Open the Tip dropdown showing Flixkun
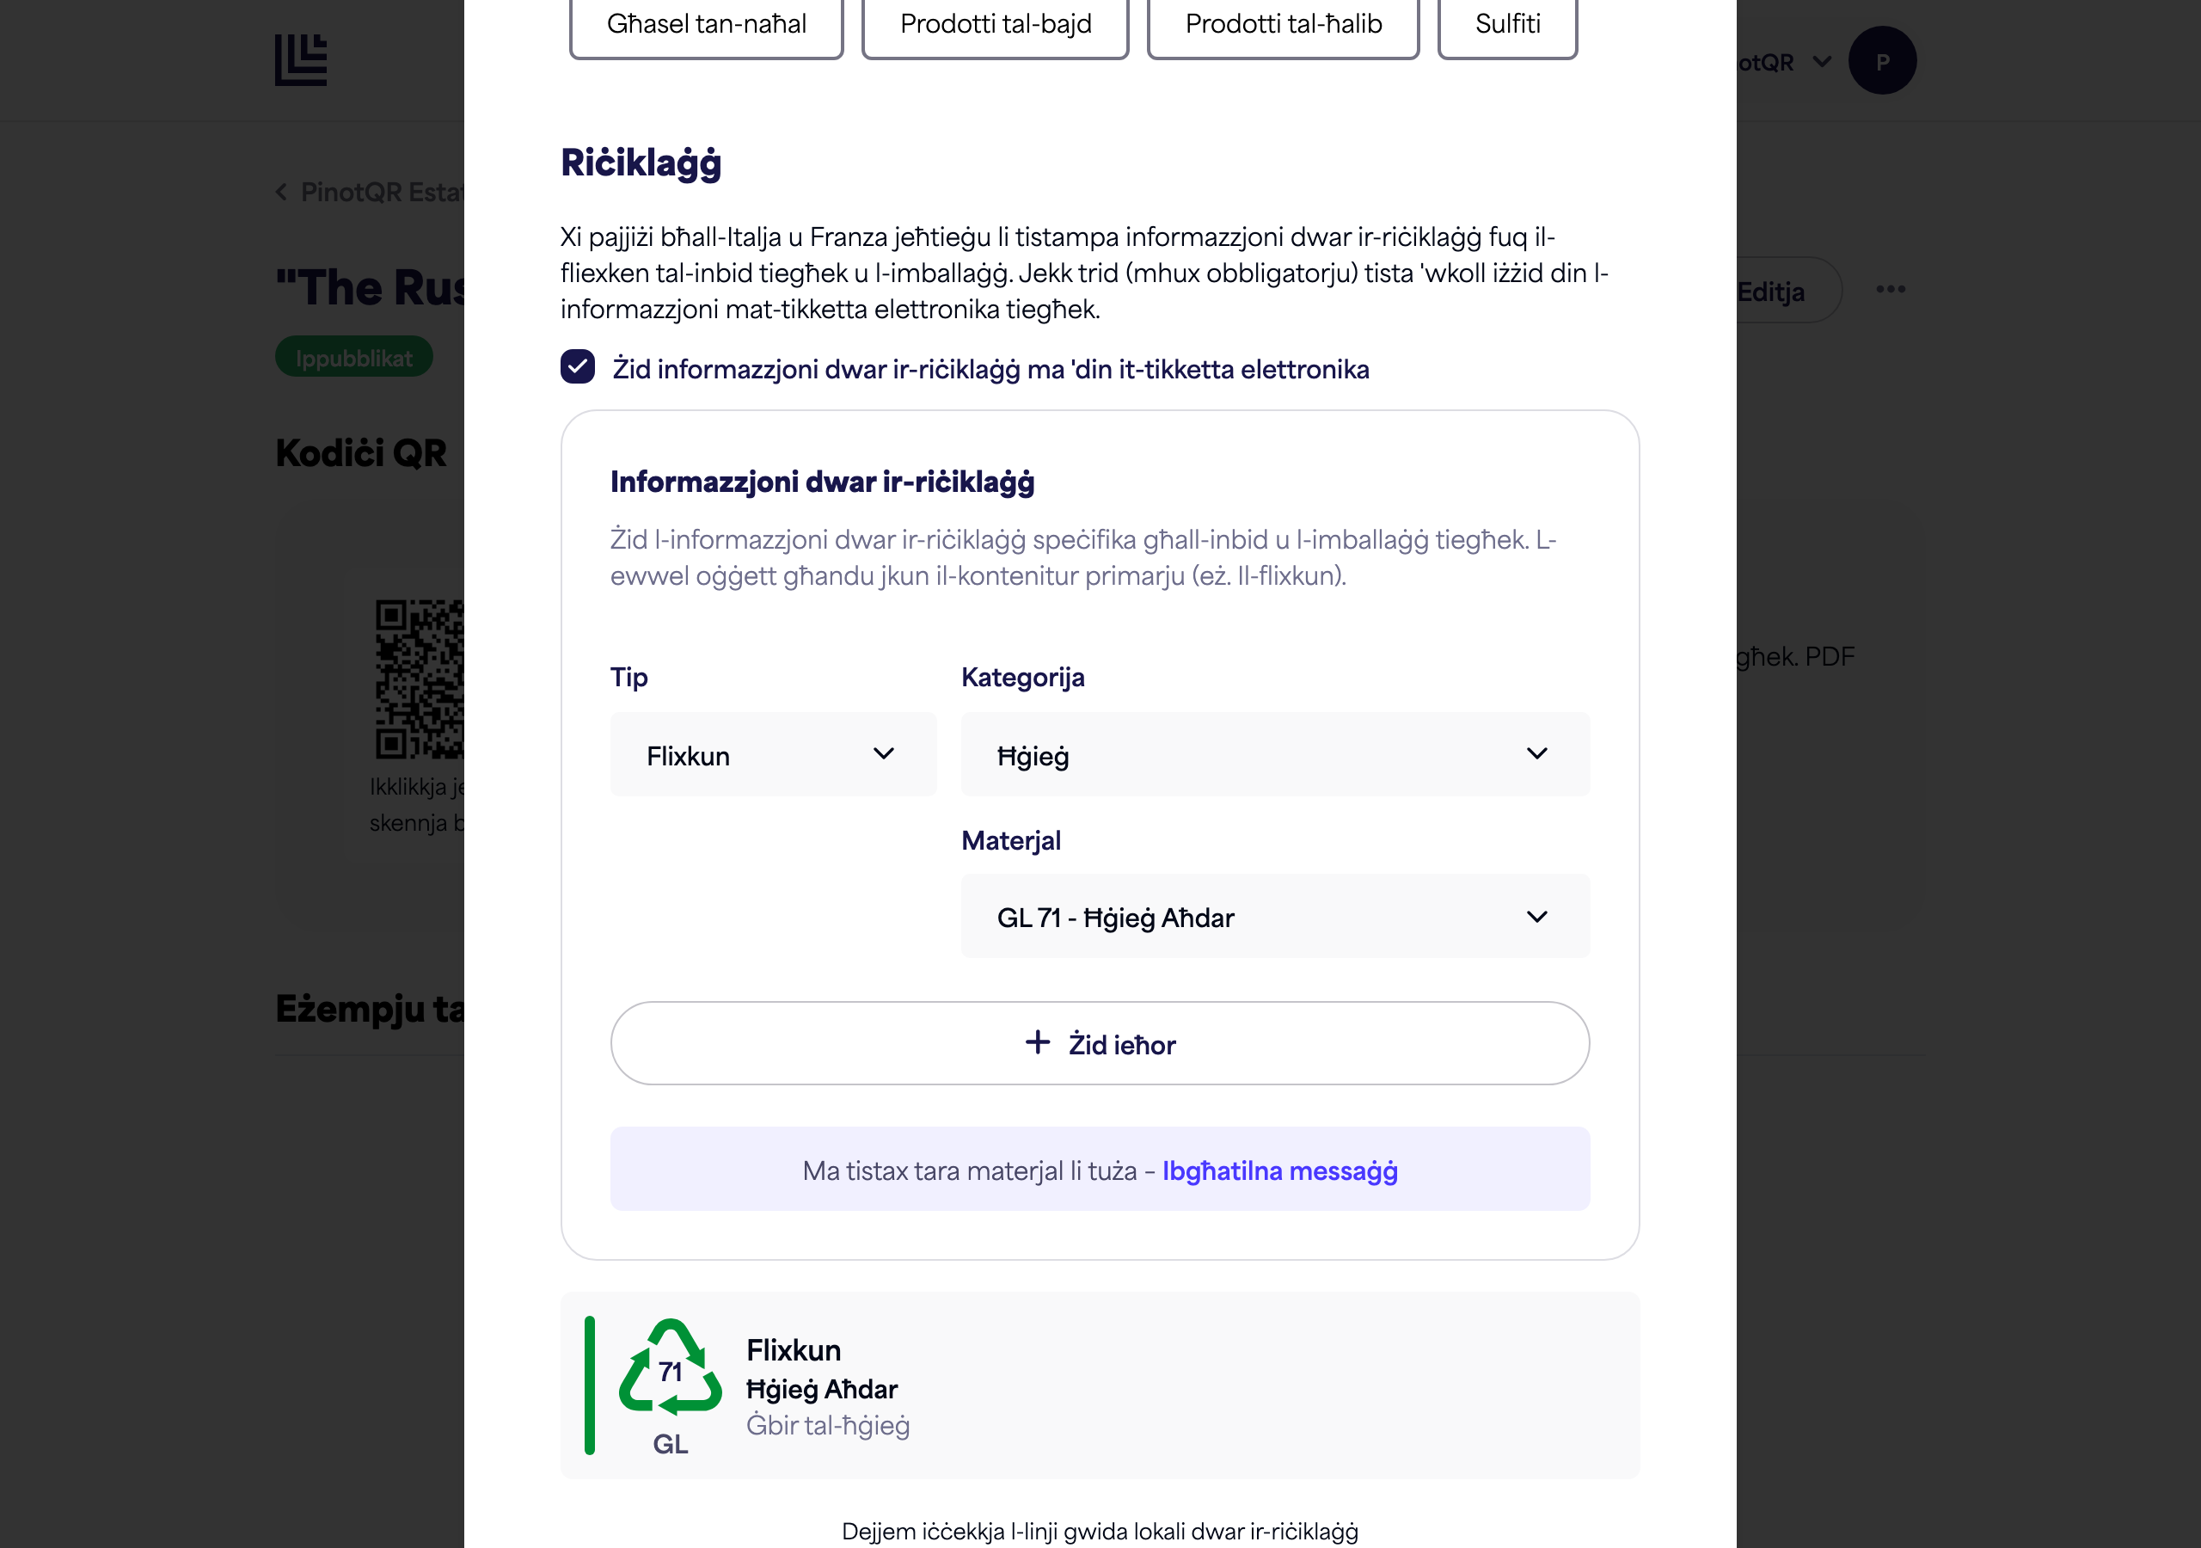 pos(773,755)
